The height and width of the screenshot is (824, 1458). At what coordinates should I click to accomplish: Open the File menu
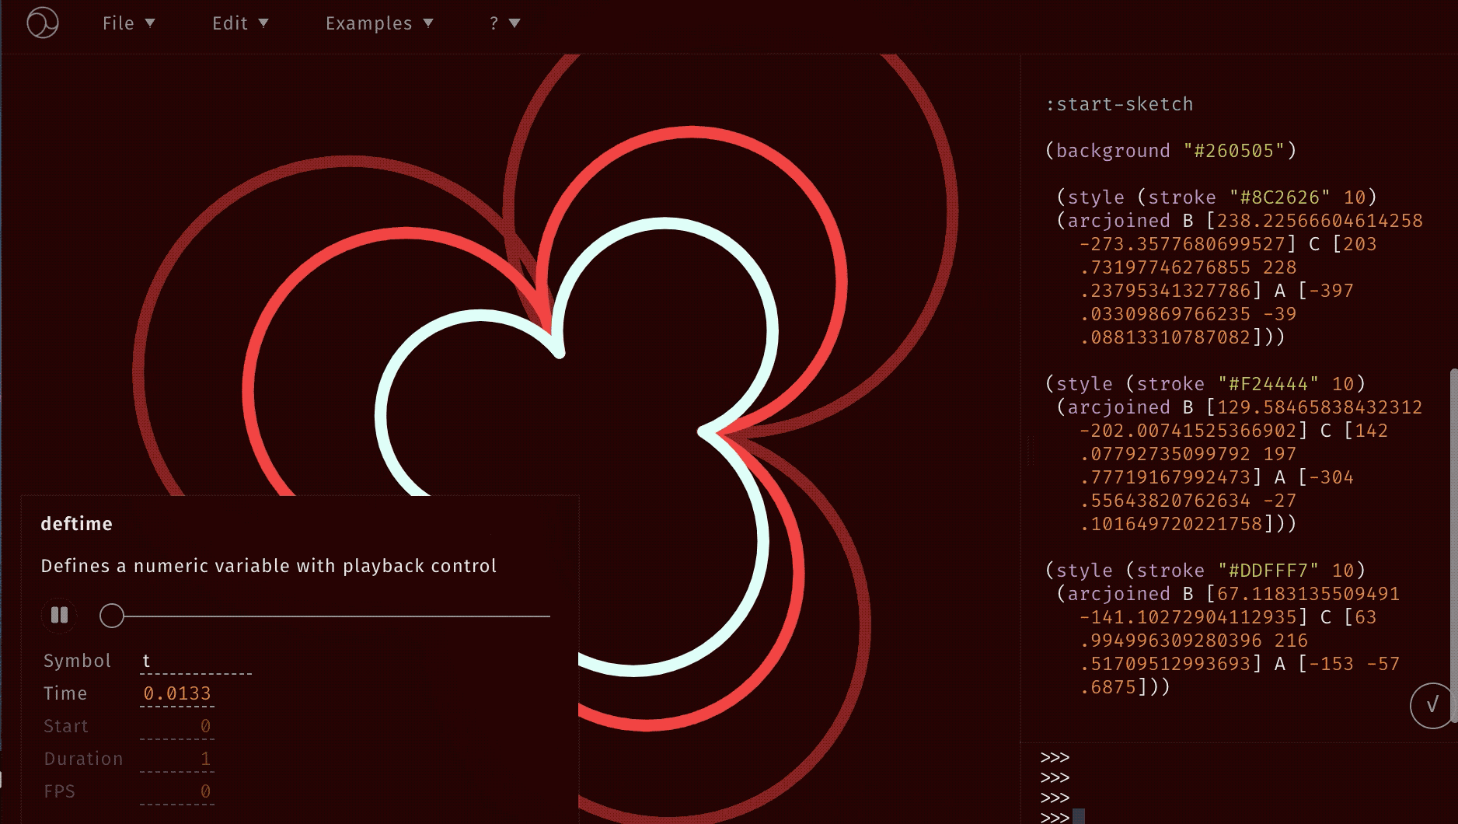click(128, 23)
